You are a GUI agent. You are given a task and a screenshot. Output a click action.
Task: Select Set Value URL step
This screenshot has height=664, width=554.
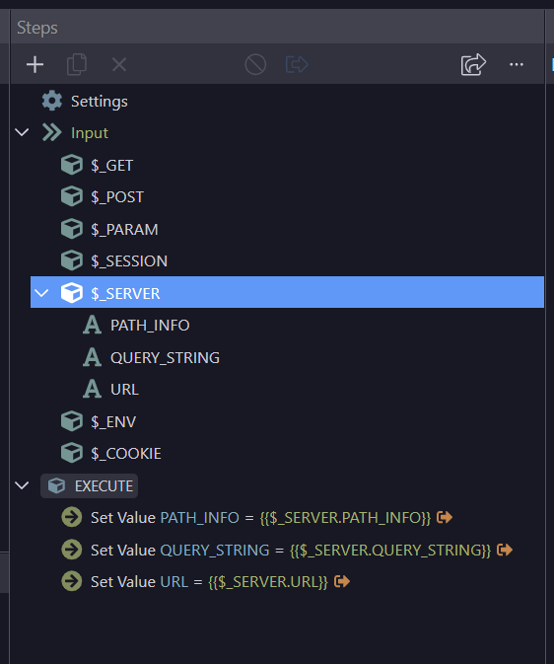point(209,582)
